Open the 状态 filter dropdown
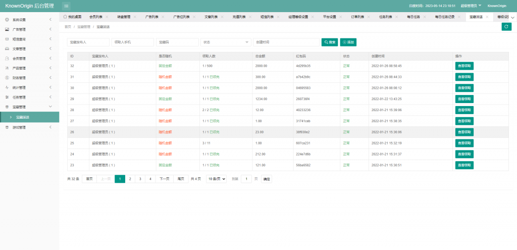Image resolution: width=517 pixels, height=250 pixels. [x=226, y=42]
